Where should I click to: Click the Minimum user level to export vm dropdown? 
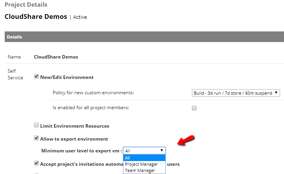click(145, 151)
